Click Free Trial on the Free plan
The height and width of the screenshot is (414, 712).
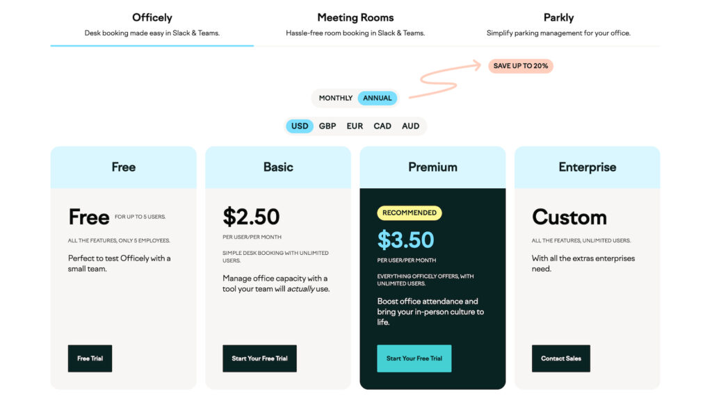(90, 358)
